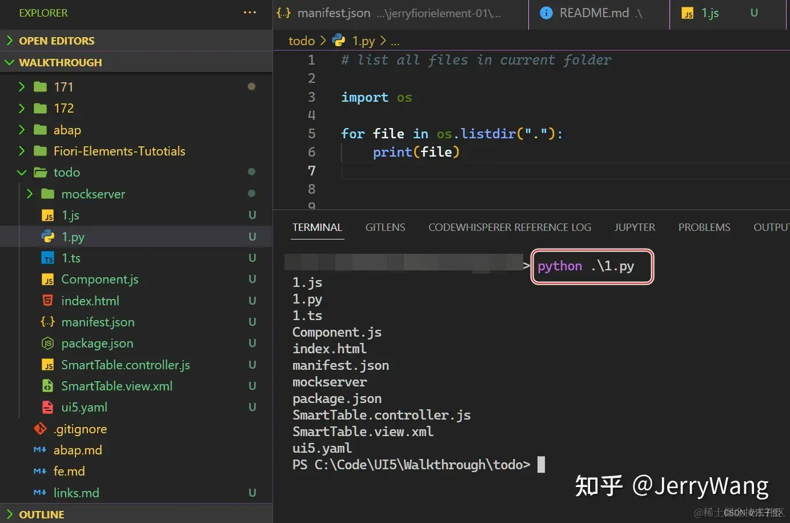Switch to the manifest.json editor tab
The image size is (790, 523).
[x=400, y=14]
